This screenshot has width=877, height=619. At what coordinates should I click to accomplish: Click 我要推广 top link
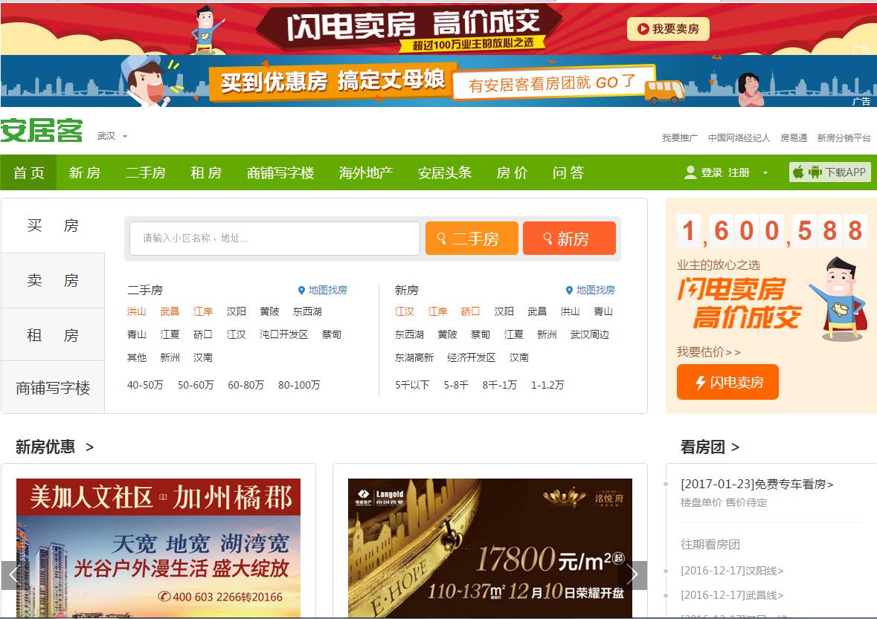pos(680,138)
